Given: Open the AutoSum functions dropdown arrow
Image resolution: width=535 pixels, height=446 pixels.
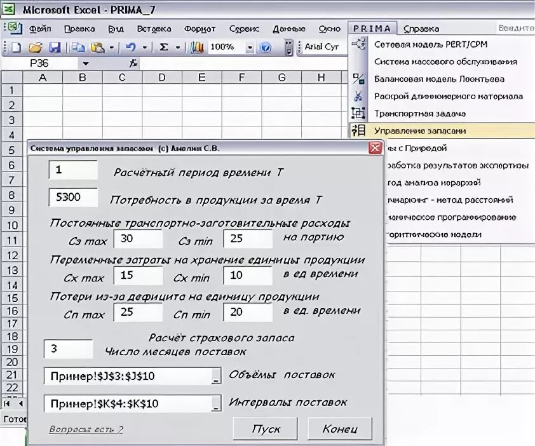Looking at the screenshot, I should [x=177, y=48].
